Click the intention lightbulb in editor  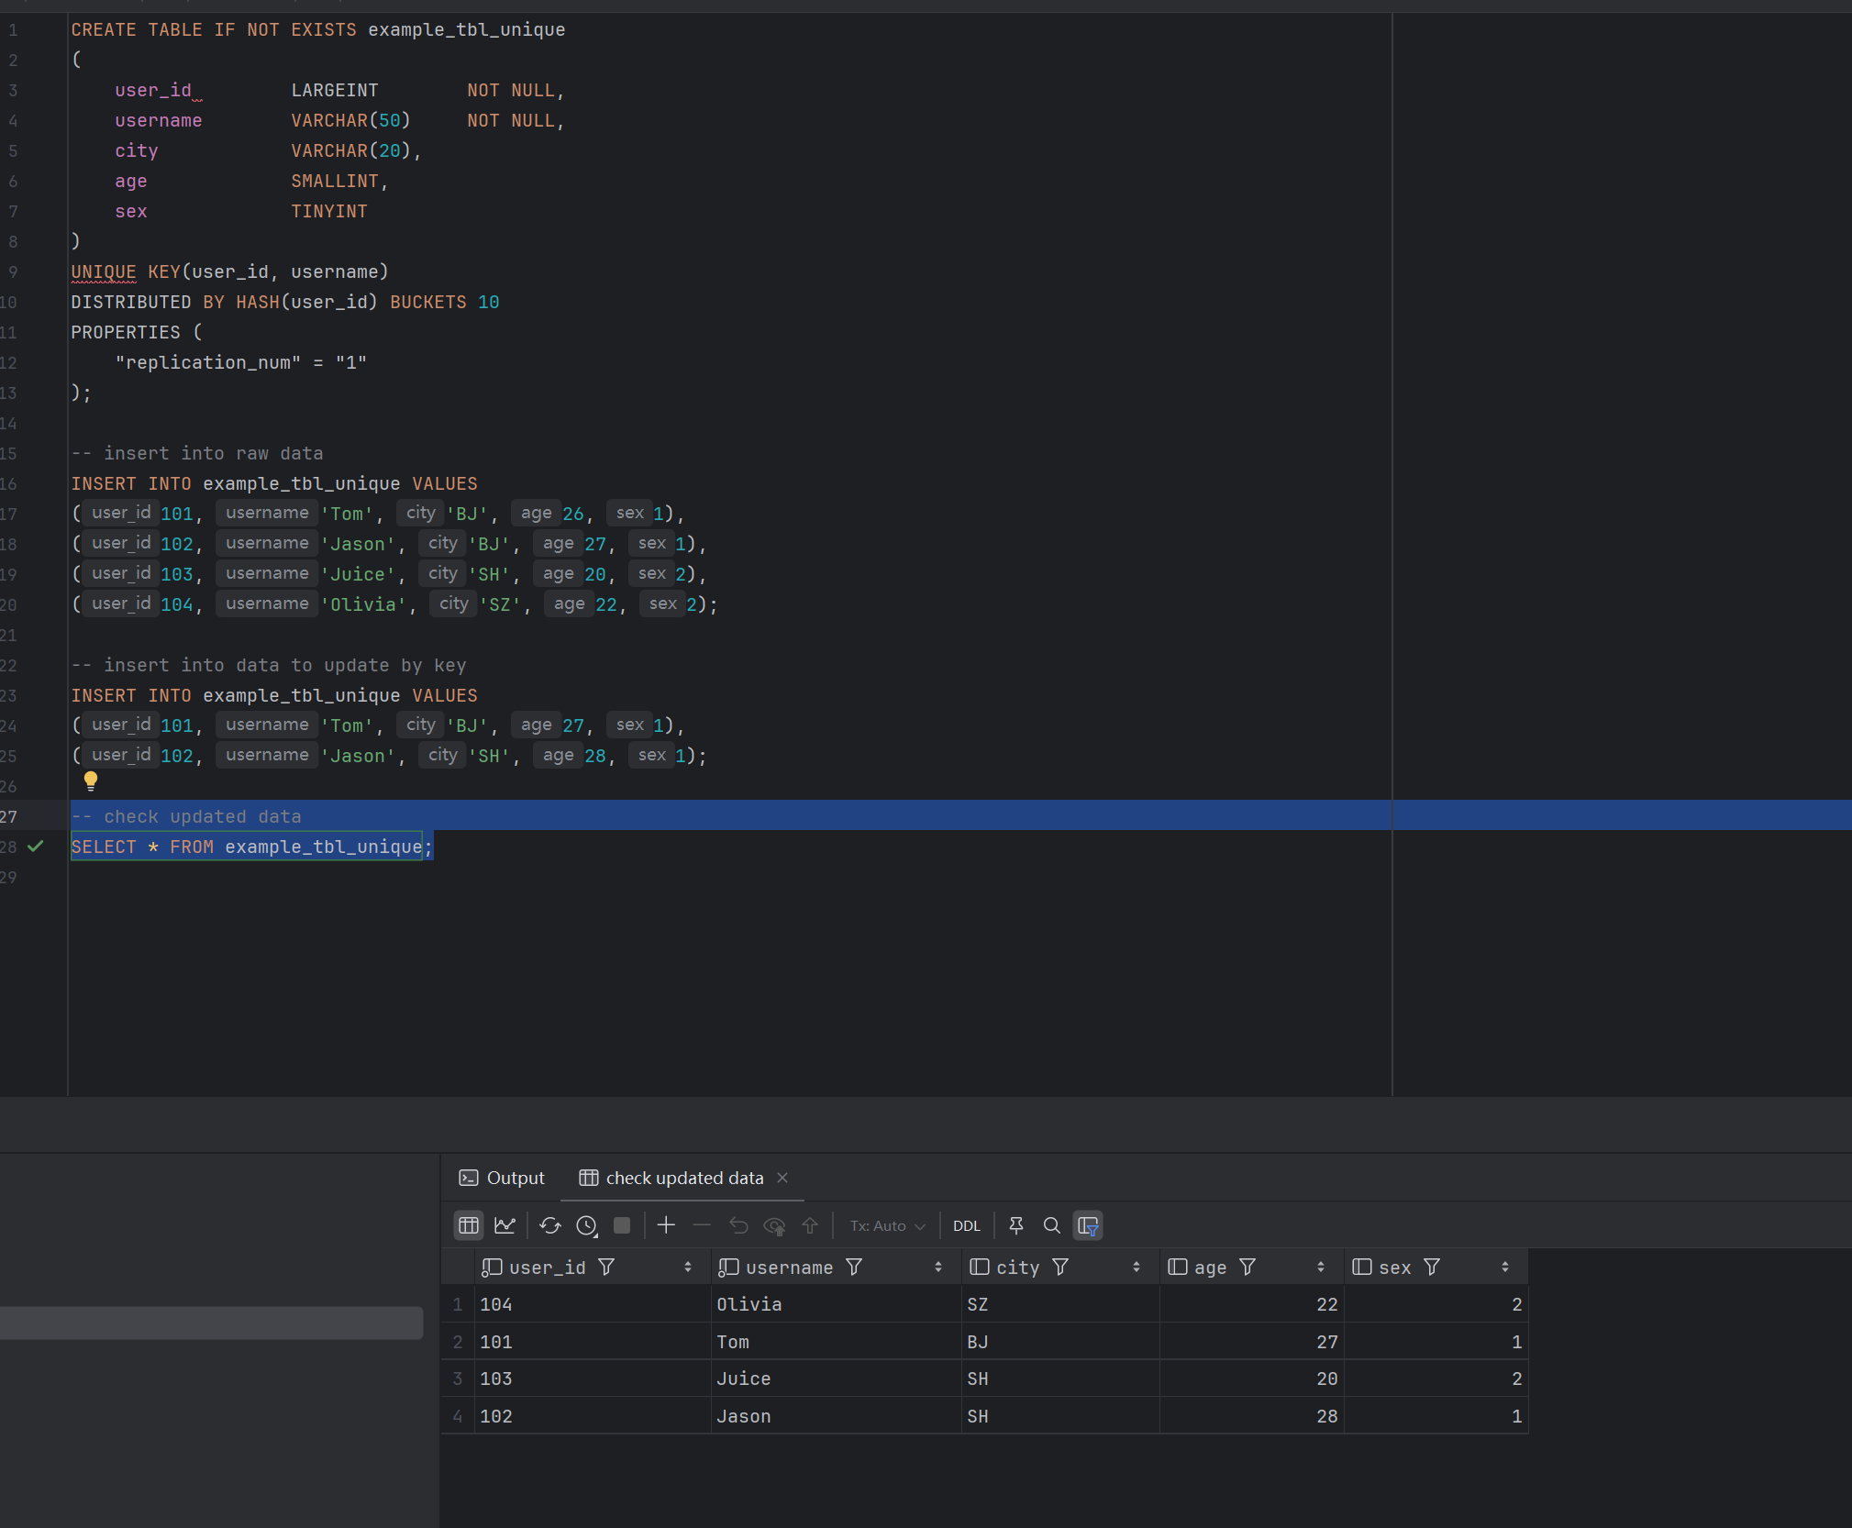pyautogui.click(x=90, y=781)
